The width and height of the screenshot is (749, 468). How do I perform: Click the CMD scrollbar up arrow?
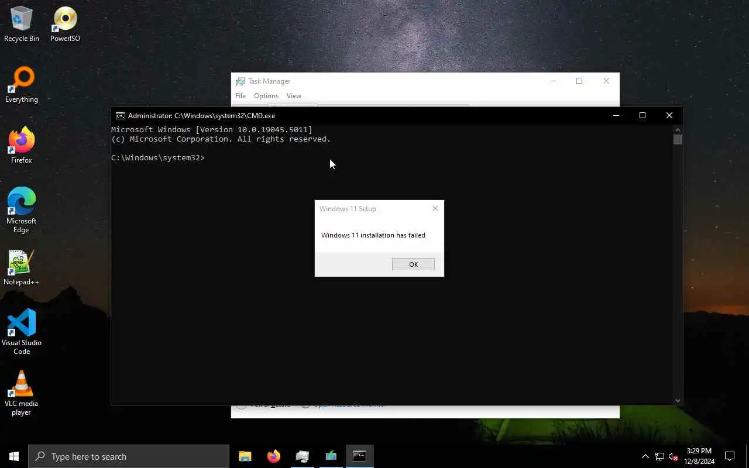click(678, 129)
